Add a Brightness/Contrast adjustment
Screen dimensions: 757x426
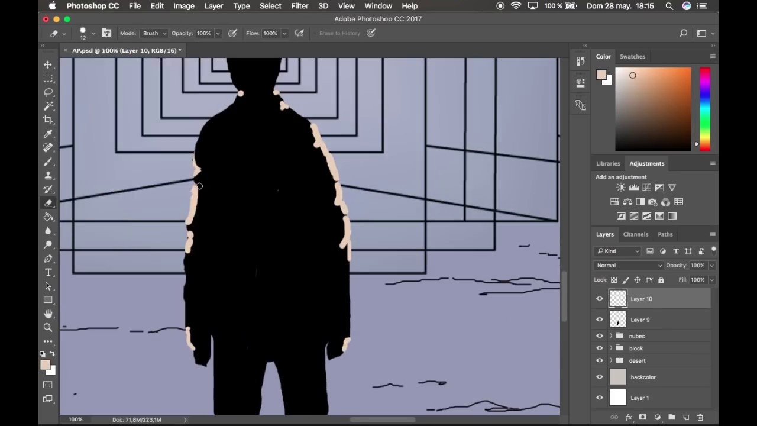620,188
